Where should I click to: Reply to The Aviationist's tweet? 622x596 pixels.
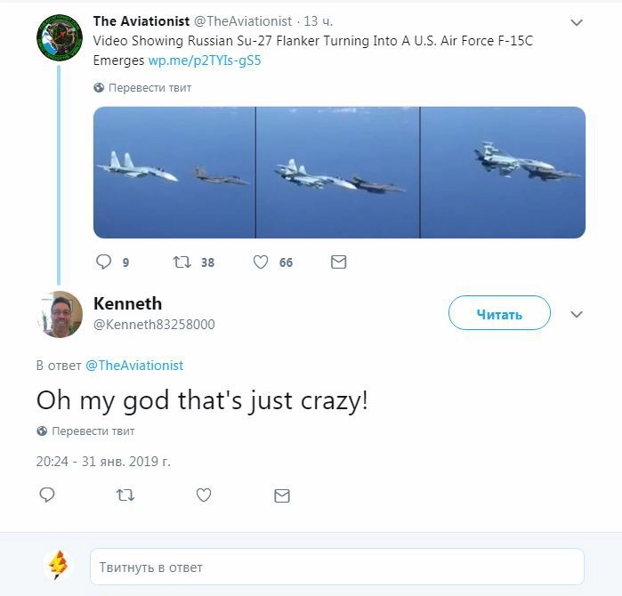(x=104, y=262)
